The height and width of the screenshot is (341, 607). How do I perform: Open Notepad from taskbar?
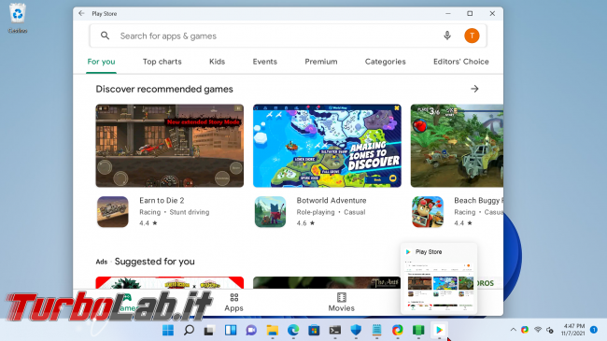(x=376, y=330)
